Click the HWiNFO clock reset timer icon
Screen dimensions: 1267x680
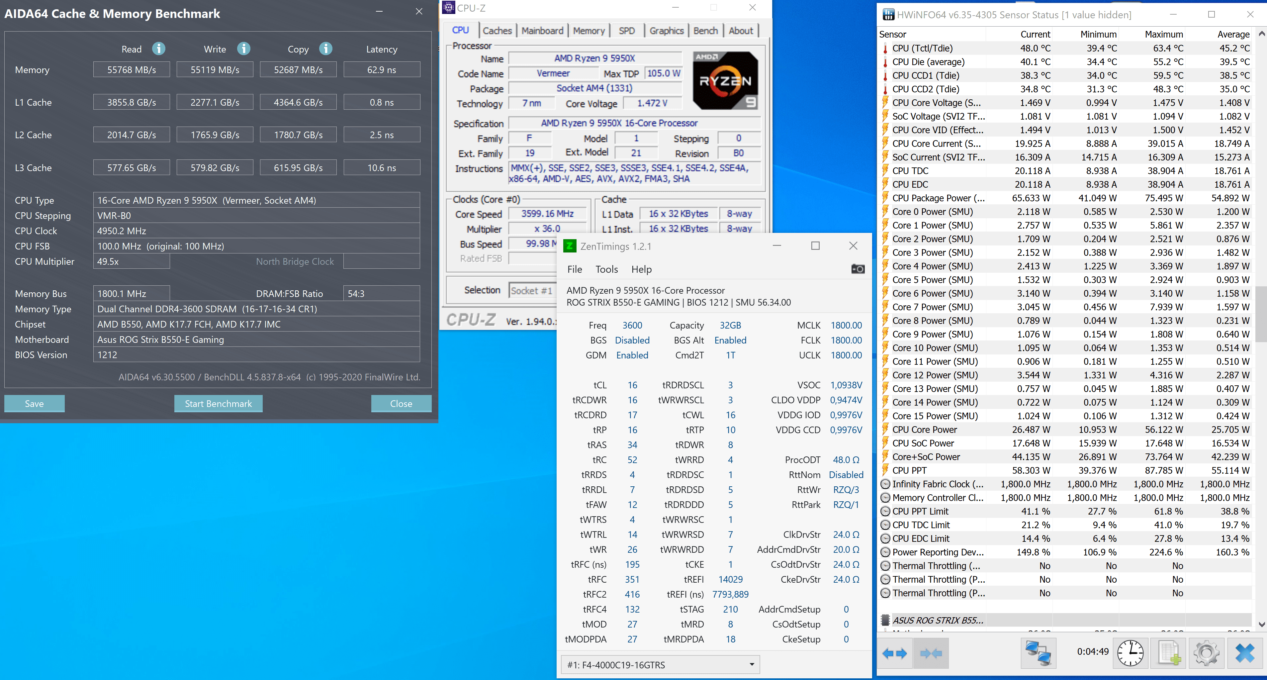click(1130, 653)
